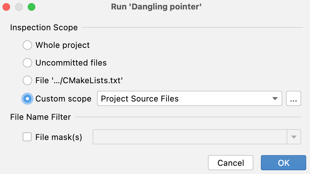Click the "File mask(s)" label text

point(59,137)
